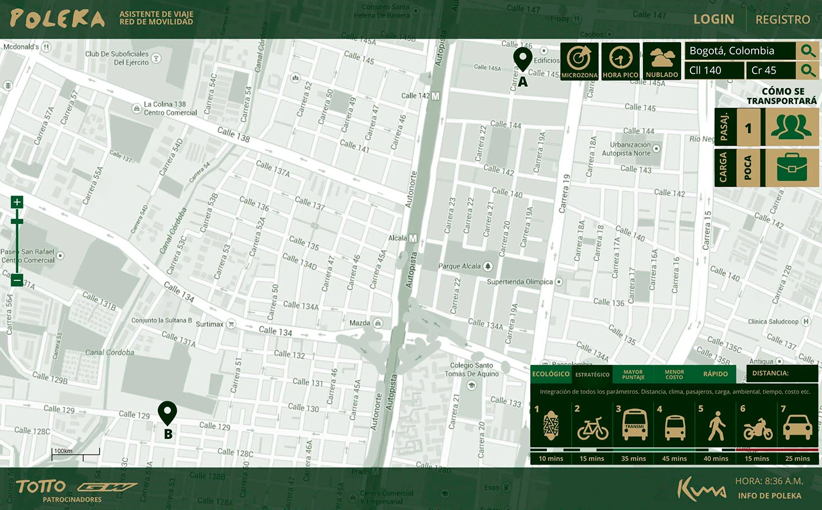Click the Cll 140 input field
The image size is (822, 510).
[x=715, y=70]
